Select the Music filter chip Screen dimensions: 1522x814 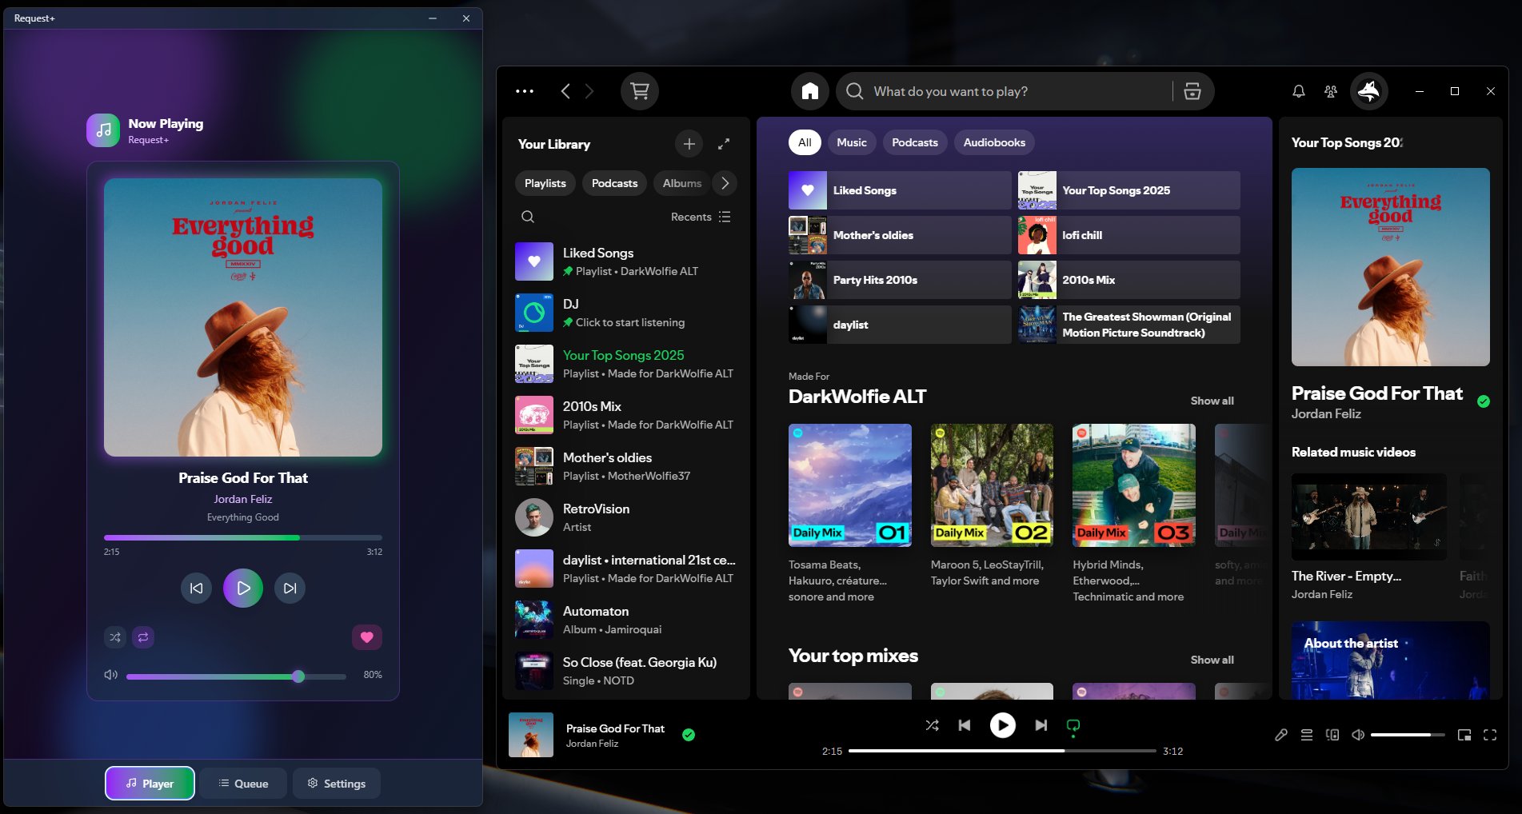click(x=852, y=142)
